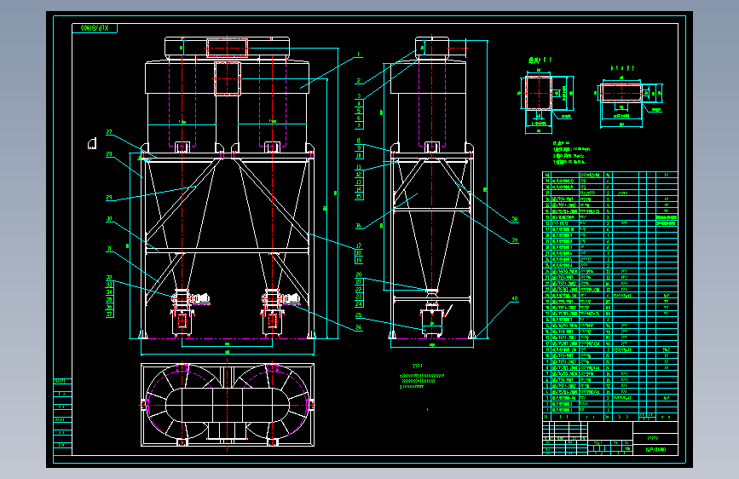Click the upper red rectangular inlet in front view
739x479 pixels.
point(228,48)
